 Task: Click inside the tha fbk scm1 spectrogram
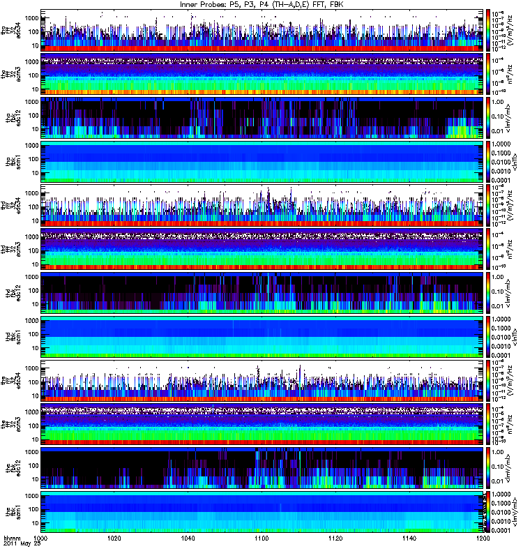click(x=262, y=162)
